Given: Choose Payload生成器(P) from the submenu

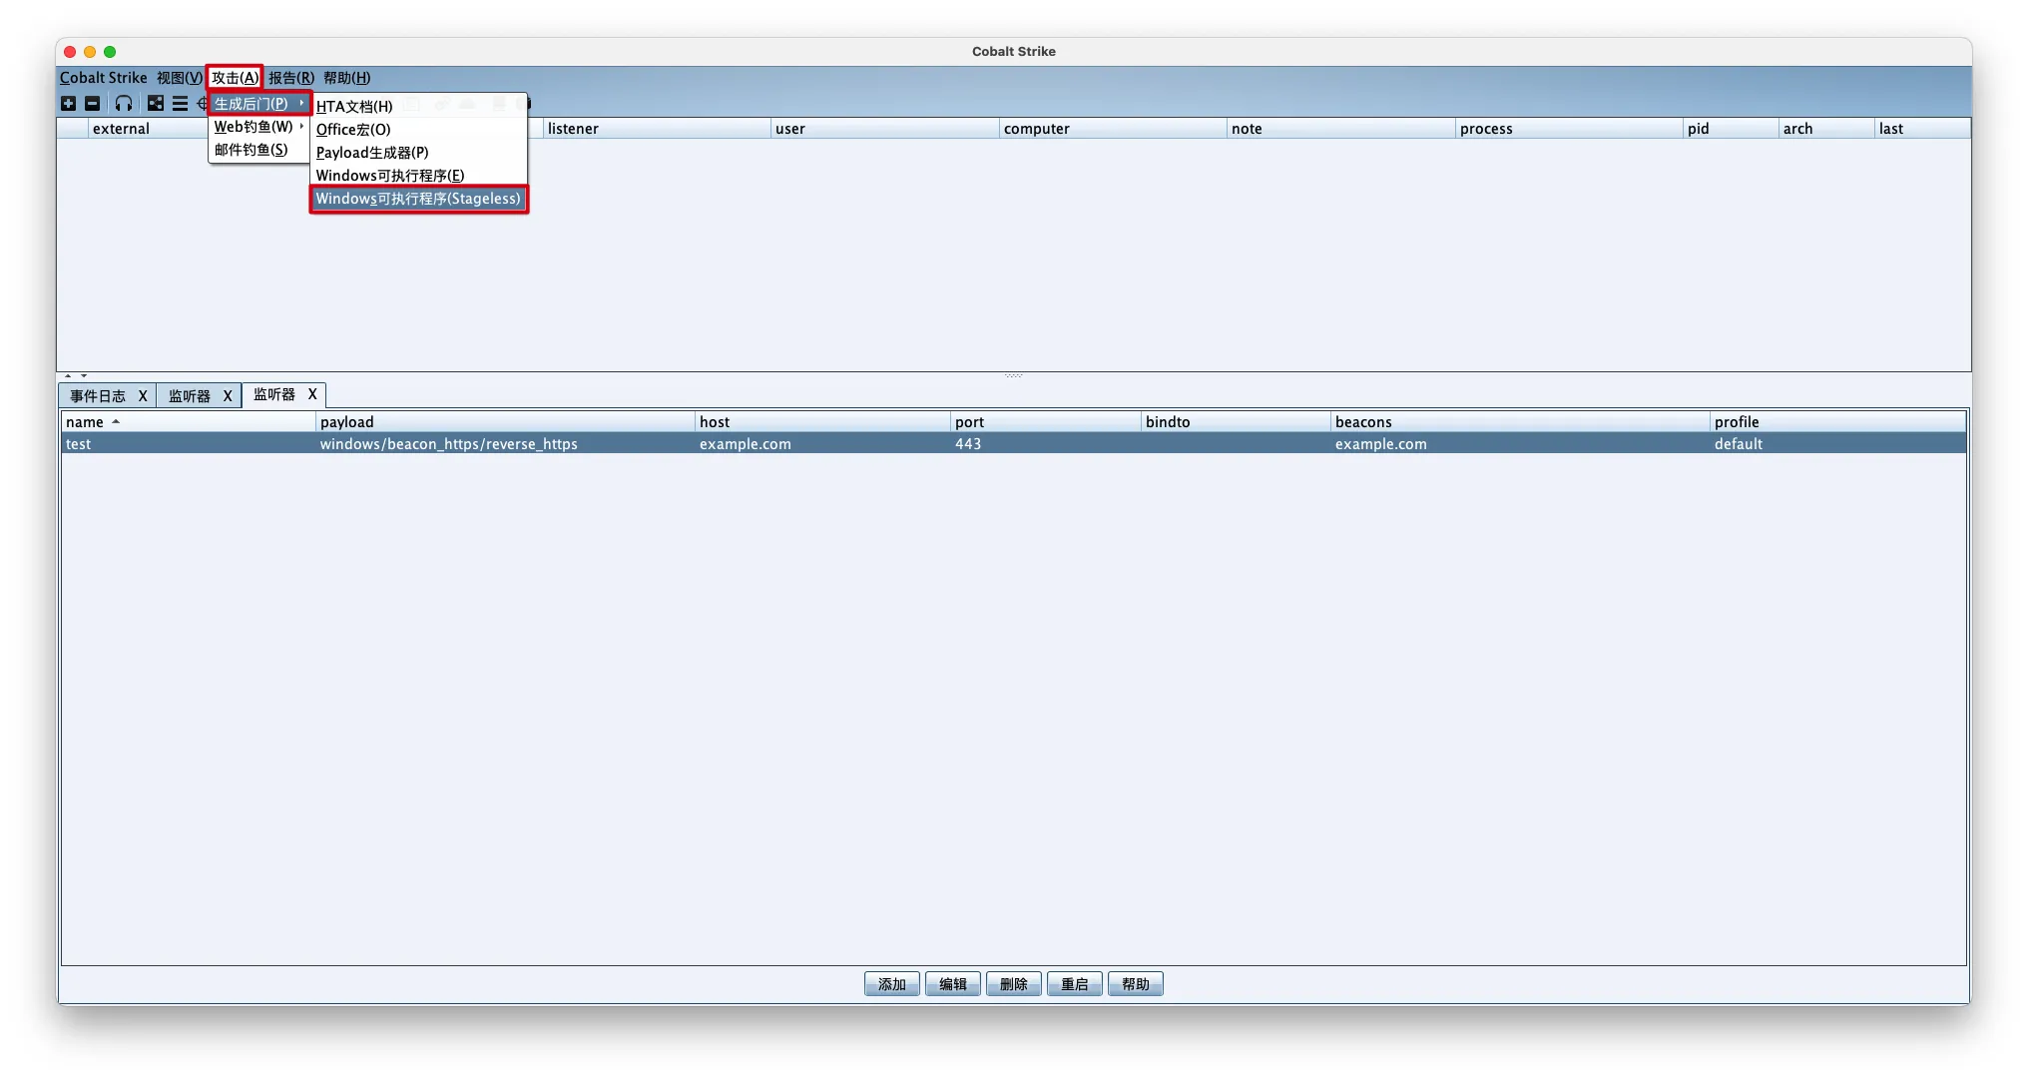Looking at the screenshot, I should click(419, 153).
